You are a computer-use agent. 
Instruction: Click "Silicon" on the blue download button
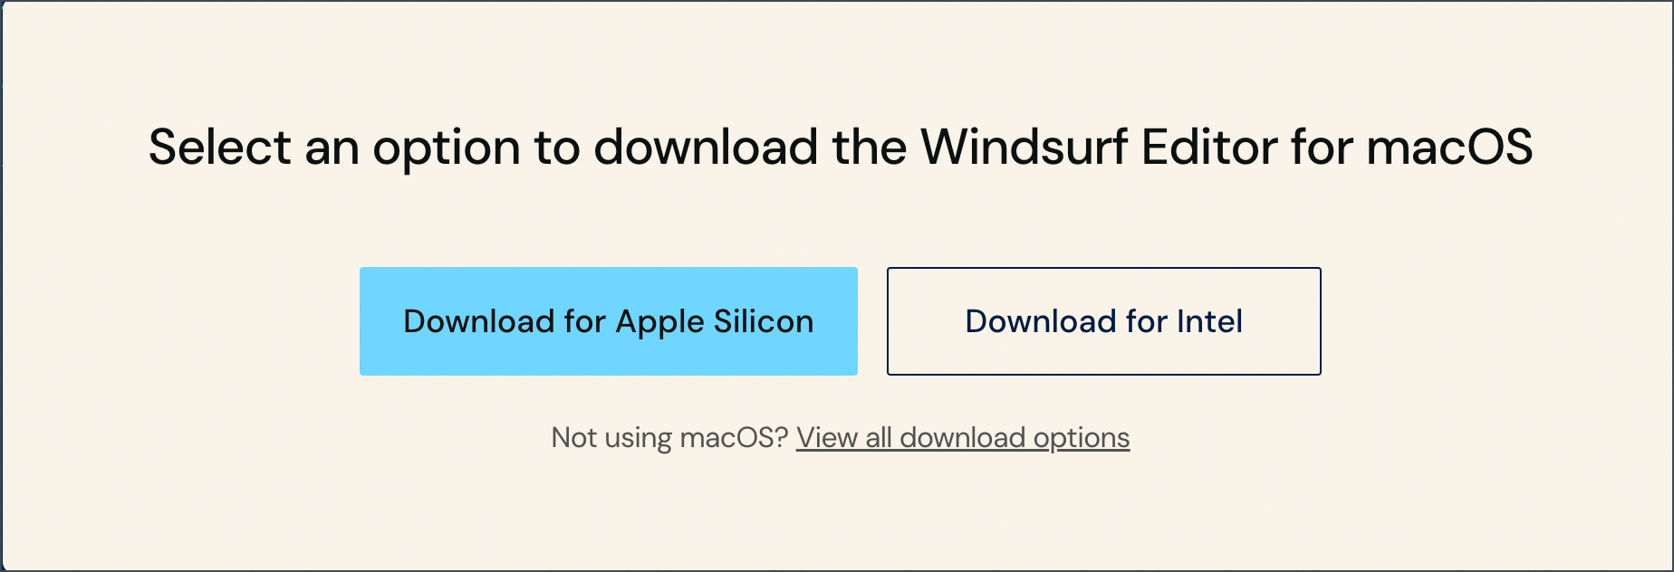pyautogui.click(x=764, y=321)
